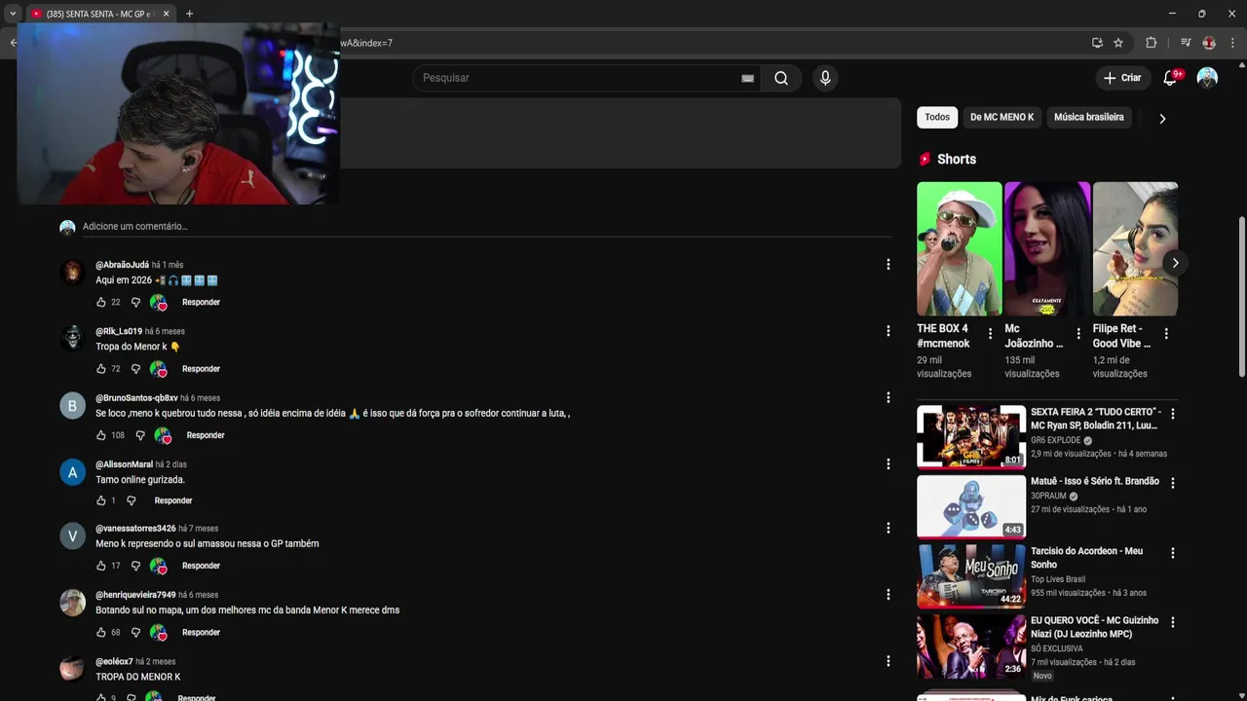The height and width of the screenshot is (701, 1247).
Task: Open options for @AlissonMaral comment
Action: point(888,464)
